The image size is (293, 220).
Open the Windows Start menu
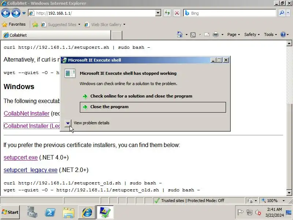pyautogui.click(x=10, y=212)
